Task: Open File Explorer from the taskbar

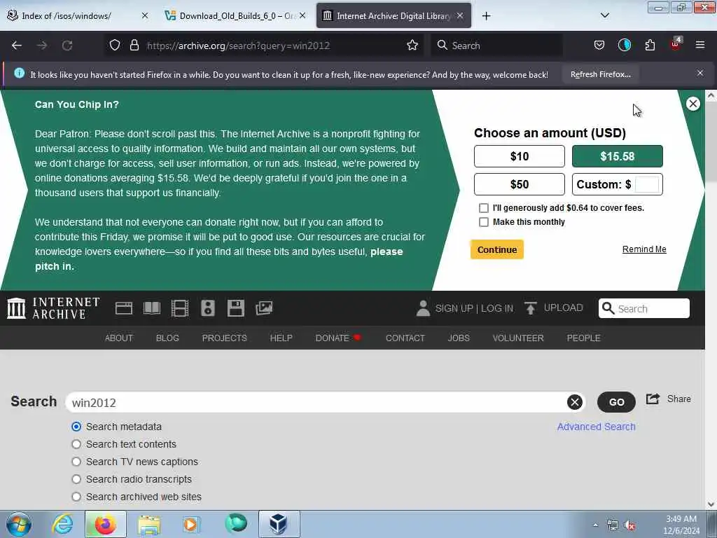Action: 149,525
